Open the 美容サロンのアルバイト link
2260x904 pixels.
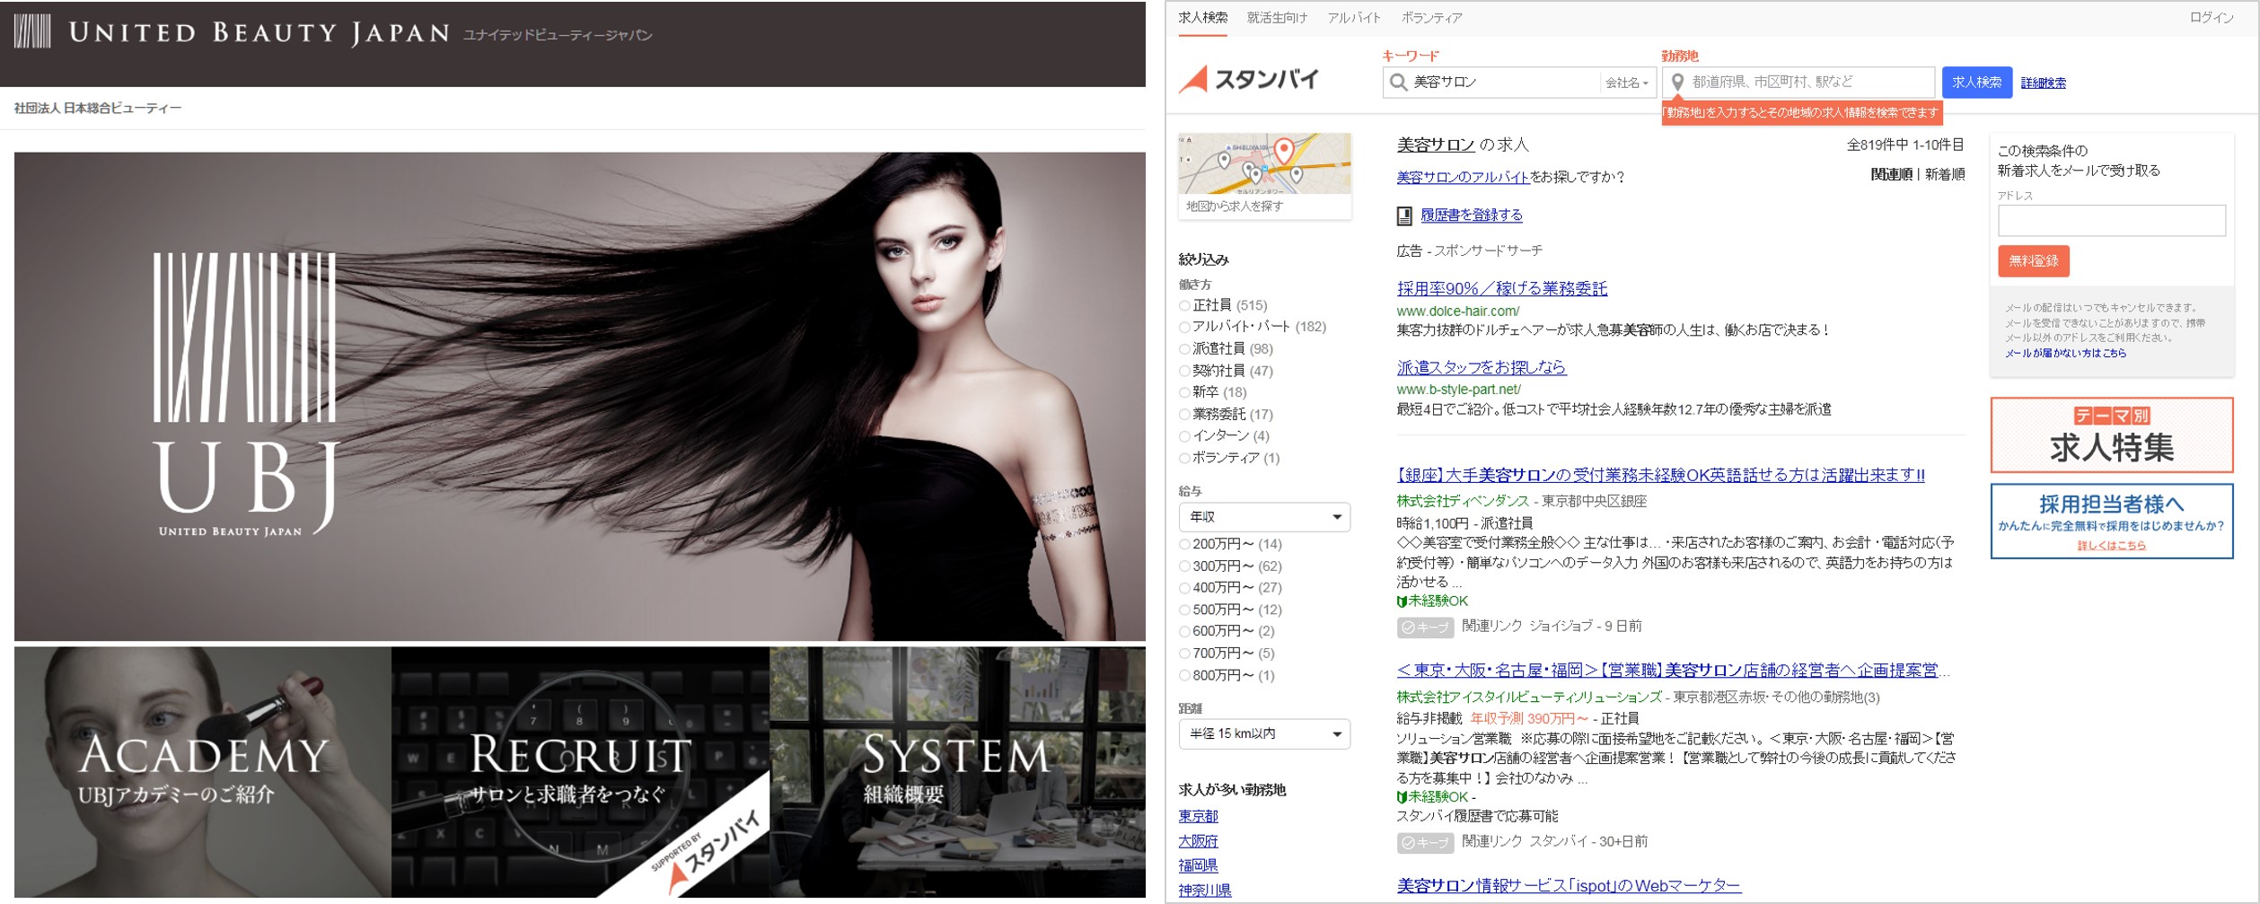(x=1463, y=178)
